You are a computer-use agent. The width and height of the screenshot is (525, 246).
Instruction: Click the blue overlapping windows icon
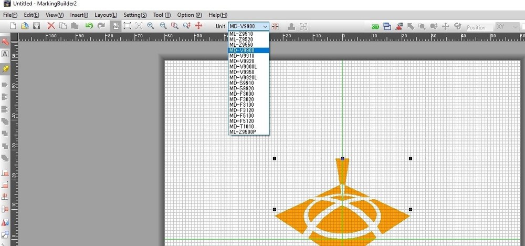click(387, 26)
